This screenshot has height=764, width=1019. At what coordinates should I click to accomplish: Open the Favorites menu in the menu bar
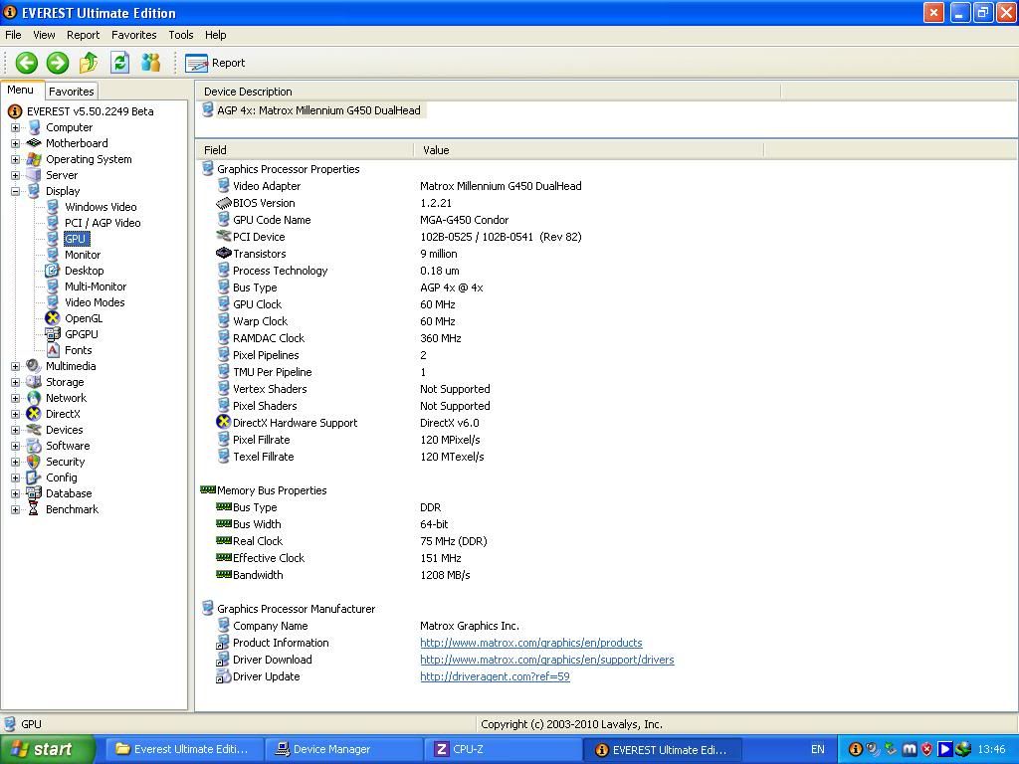[134, 35]
